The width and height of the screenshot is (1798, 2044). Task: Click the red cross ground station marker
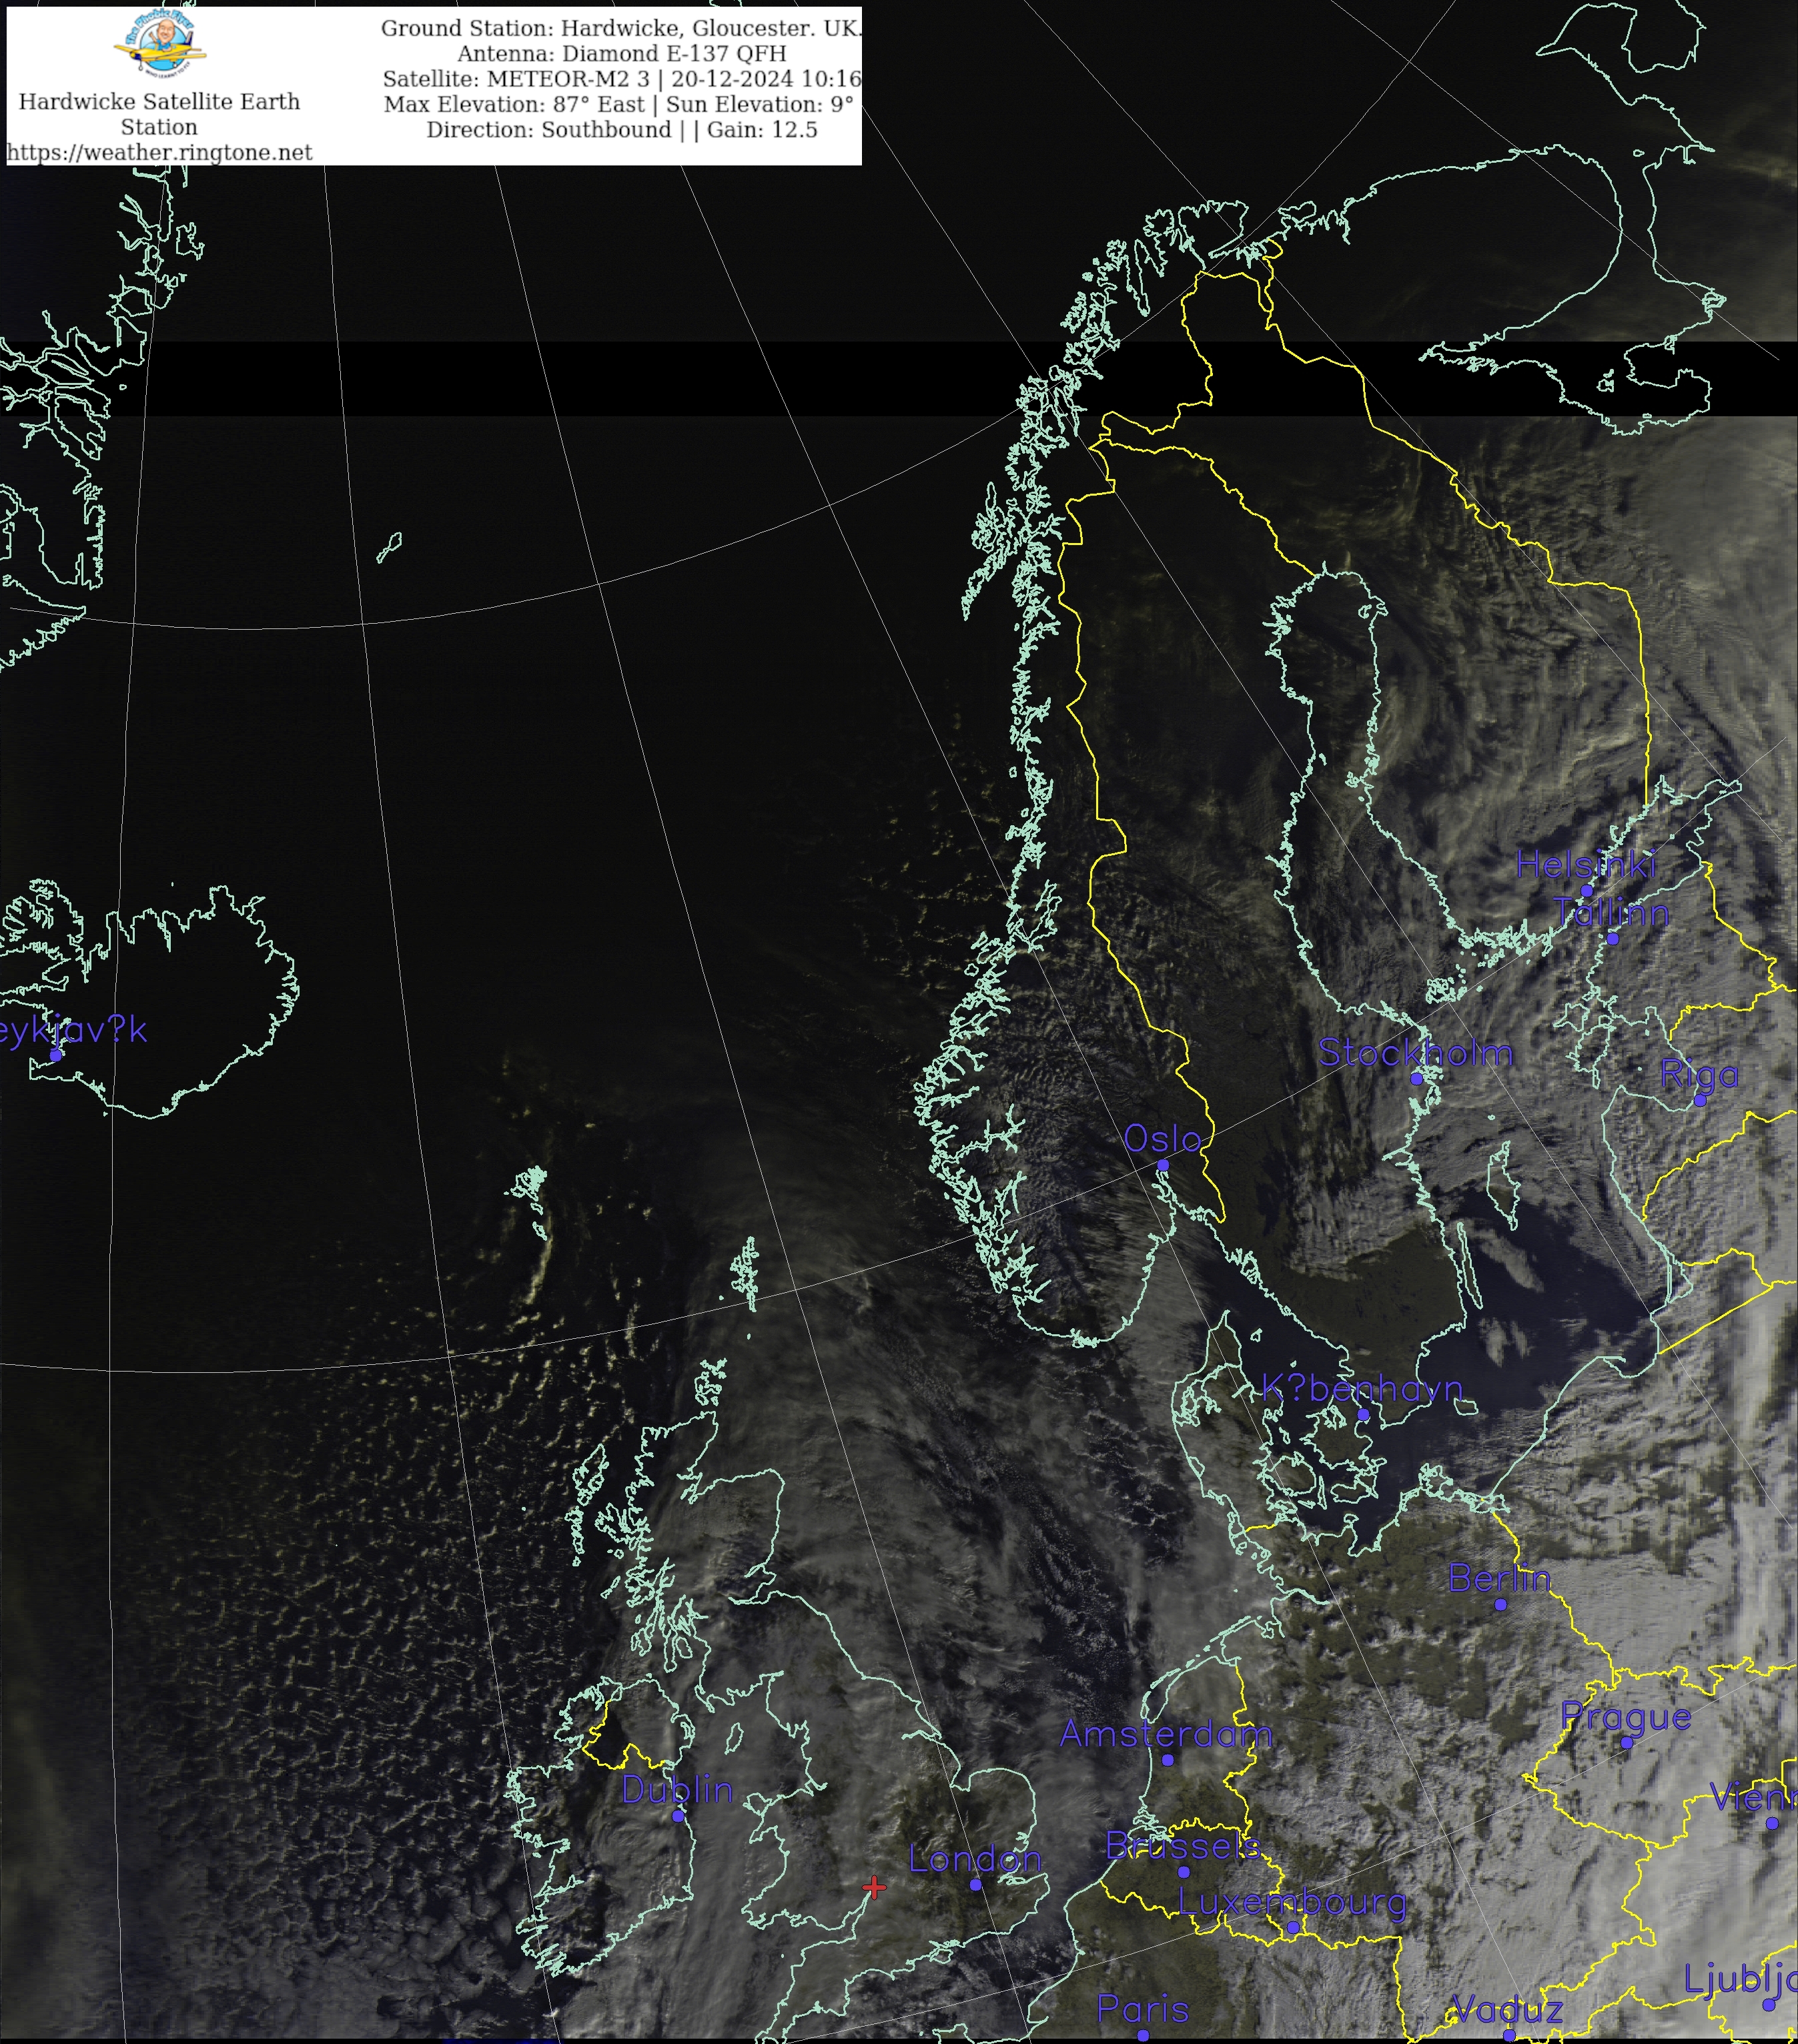coord(874,1887)
